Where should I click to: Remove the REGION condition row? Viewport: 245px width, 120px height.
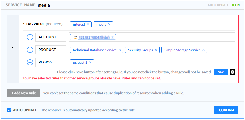[x=30, y=62]
